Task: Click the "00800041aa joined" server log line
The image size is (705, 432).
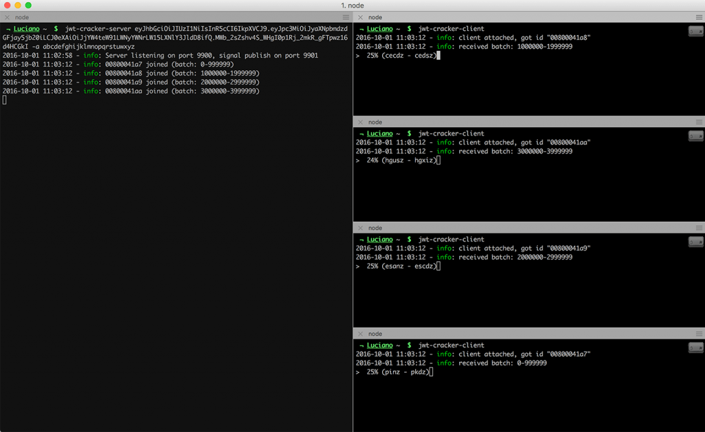Action: point(131,91)
